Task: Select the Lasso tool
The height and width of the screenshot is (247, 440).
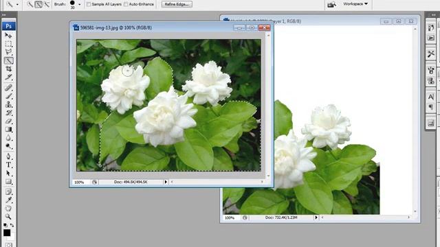Action: [x=8, y=52]
